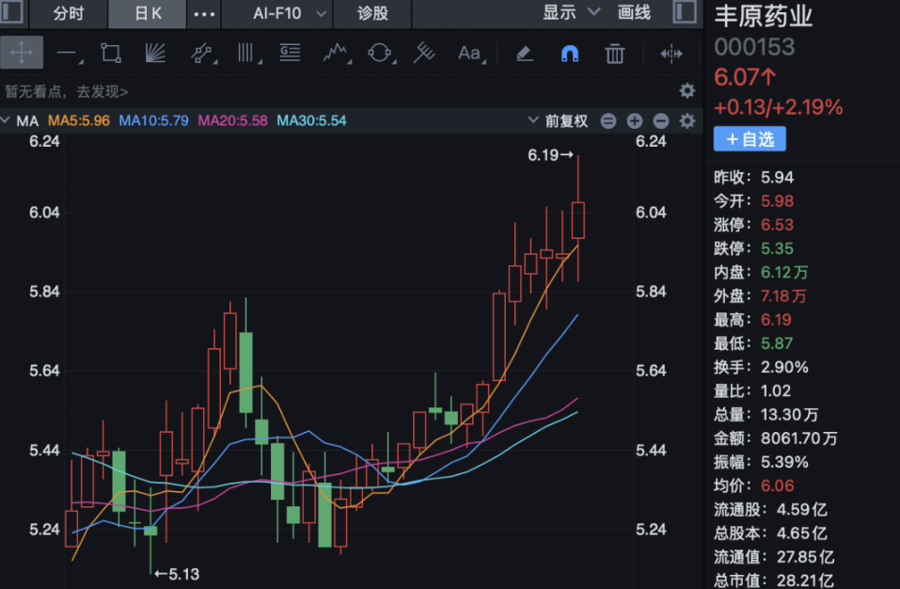Viewport: 900px width, 589px height.
Task: Toggle the blue magnet snap tool
Action: tap(569, 54)
